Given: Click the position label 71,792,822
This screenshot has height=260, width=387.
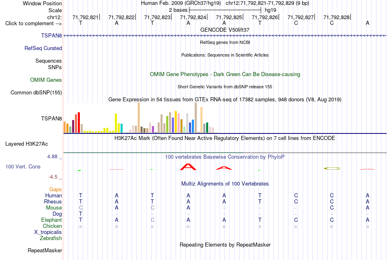Looking at the screenshot, I should [x=121, y=17].
